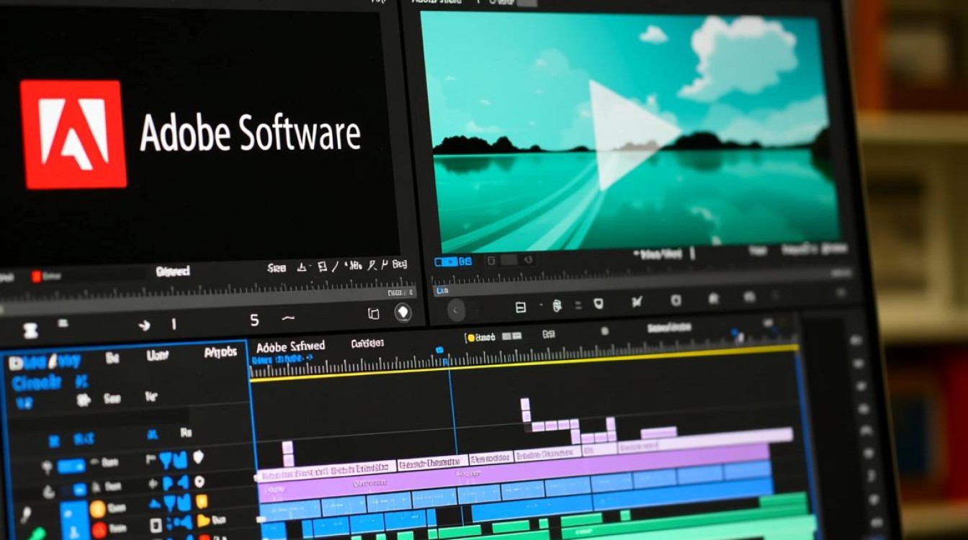Click the "Adobe Software" title text
Image resolution: width=968 pixels, height=540 pixels.
click(250, 132)
